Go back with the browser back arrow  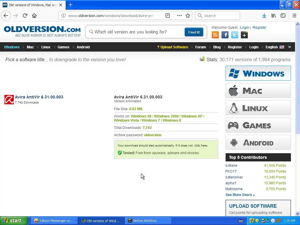point(6,16)
